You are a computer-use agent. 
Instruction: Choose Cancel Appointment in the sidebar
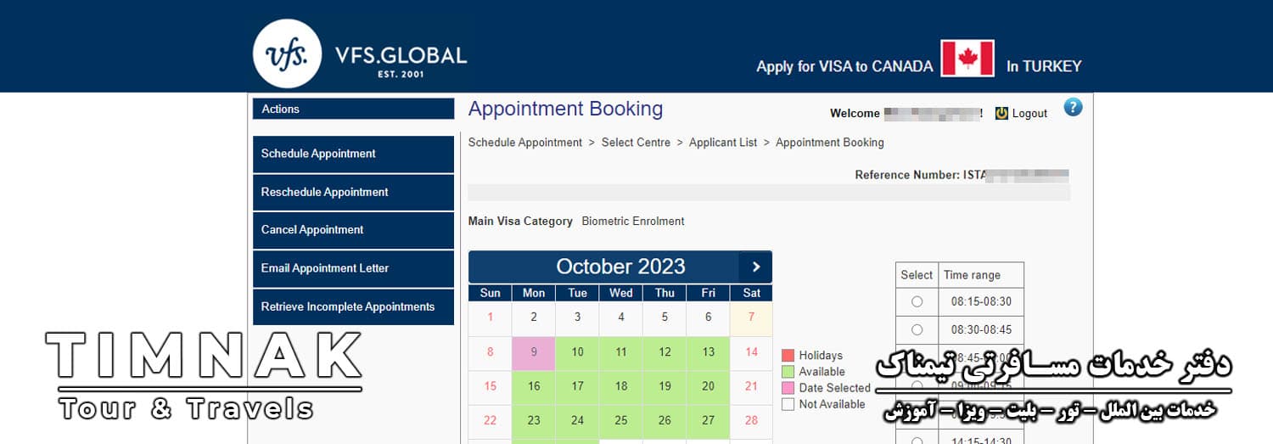[x=353, y=230]
